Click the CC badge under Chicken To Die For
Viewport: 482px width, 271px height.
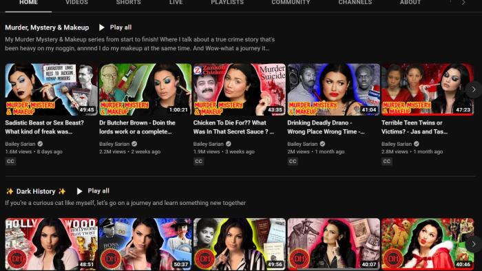(198, 161)
